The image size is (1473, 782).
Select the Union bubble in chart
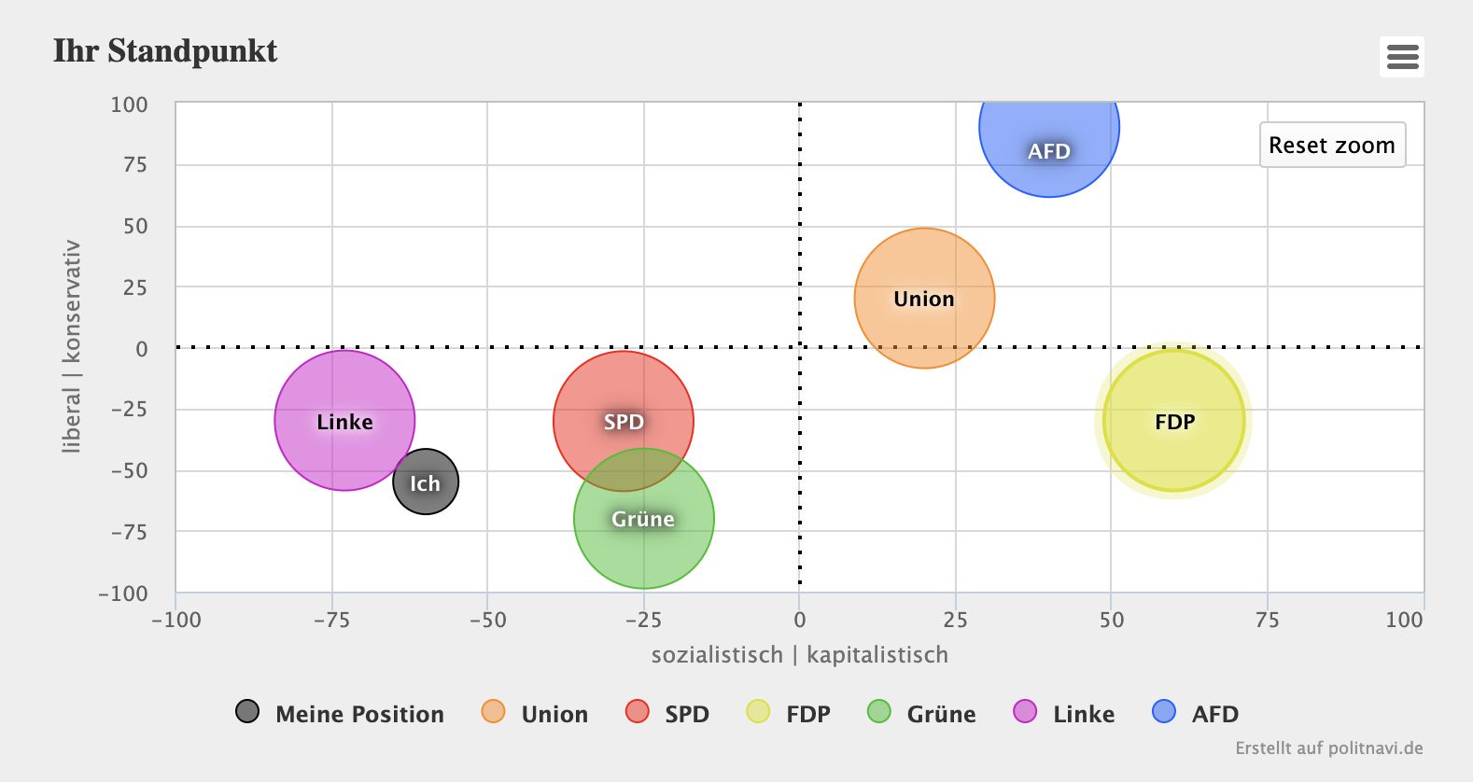(924, 299)
